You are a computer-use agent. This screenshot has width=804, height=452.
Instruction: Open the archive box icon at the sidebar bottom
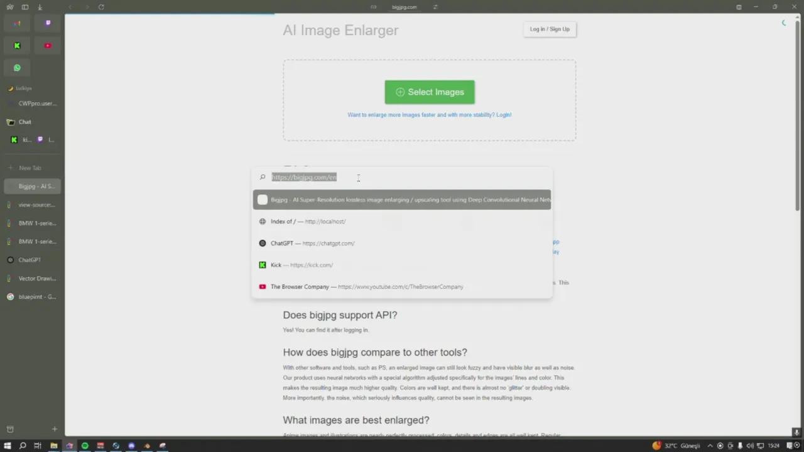[x=9, y=429]
